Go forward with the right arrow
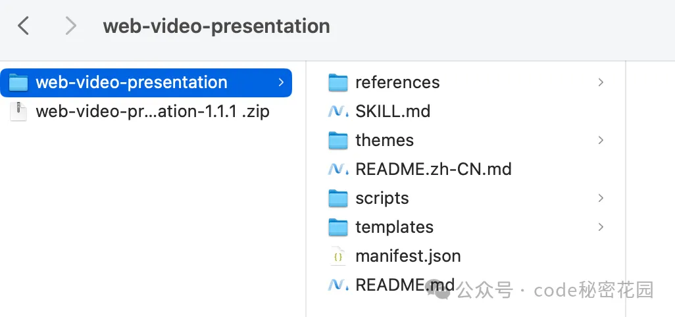 [x=70, y=26]
